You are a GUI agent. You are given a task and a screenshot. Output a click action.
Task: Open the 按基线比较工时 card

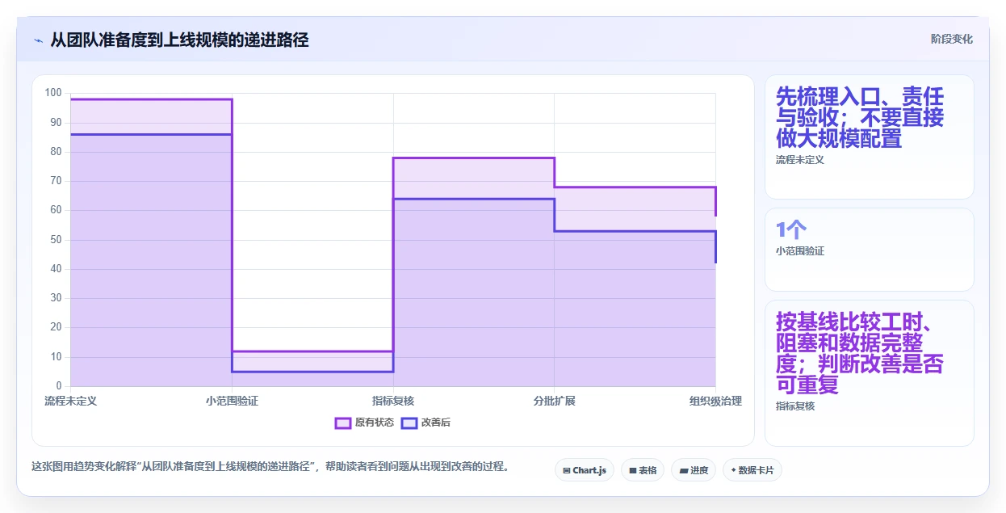870,372
